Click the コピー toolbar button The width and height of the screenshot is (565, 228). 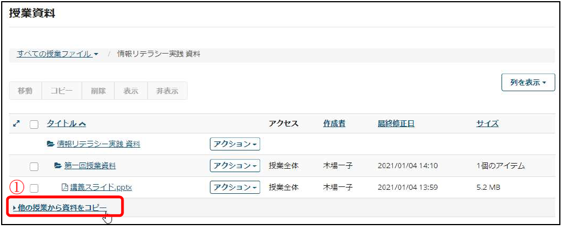(62, 91)
